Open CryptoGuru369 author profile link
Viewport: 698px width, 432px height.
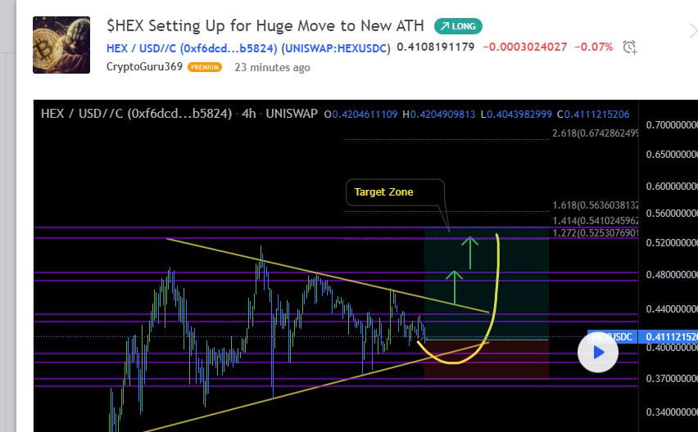click(x=144, y=66)
